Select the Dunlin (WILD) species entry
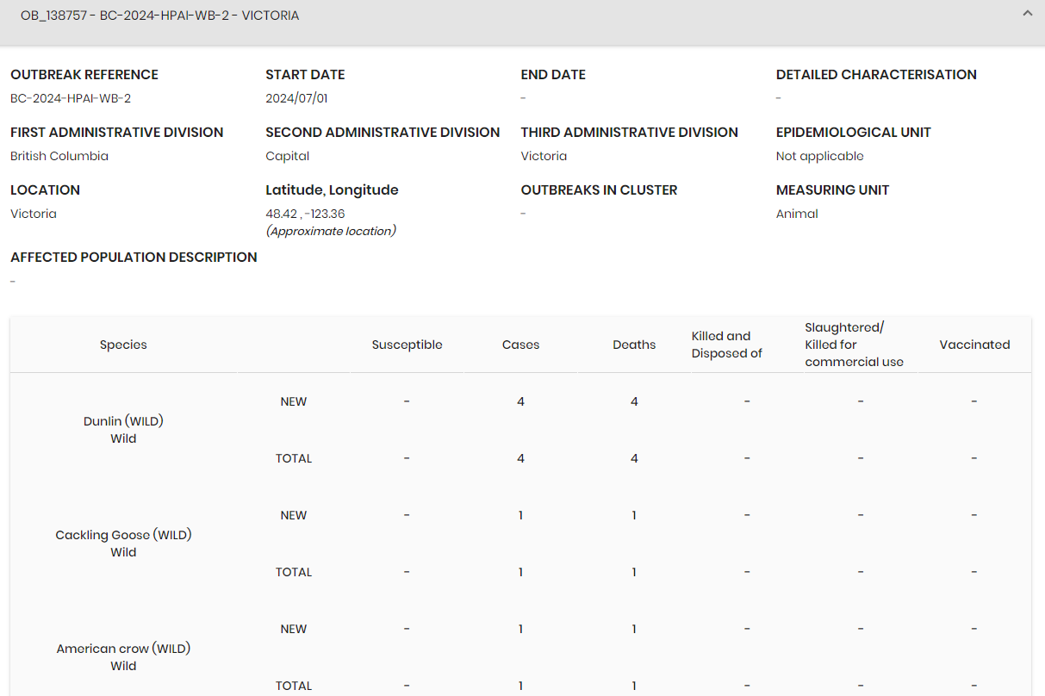The image size is (1045, 696). point(123,421)
